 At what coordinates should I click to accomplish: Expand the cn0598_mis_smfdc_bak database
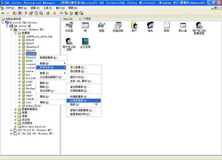click(19, 37)
